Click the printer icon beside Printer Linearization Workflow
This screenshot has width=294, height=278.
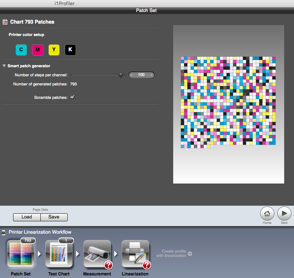tap(4, 232)
